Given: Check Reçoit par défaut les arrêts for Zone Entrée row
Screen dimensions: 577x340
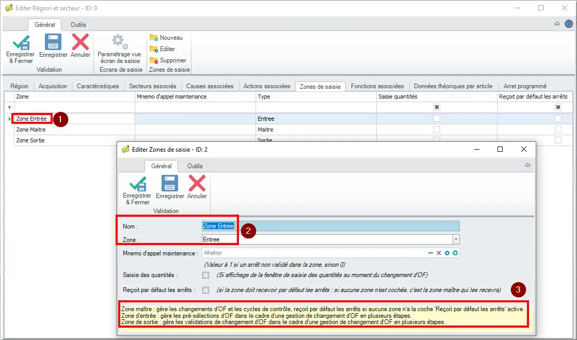Looking at the screenshot, I should click(x=558, y=119).
